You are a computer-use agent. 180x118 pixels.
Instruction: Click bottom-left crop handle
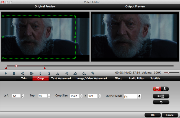[x=3, y=58]
